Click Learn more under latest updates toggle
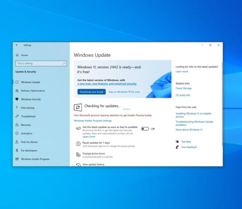The height and width of the screenshot is (209, 242). [x=89, y=137]
